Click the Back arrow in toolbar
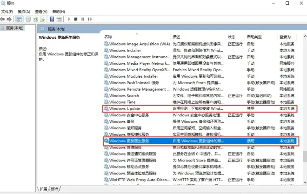Viewport: 307px width, 194px height. (x=2, y=19)
